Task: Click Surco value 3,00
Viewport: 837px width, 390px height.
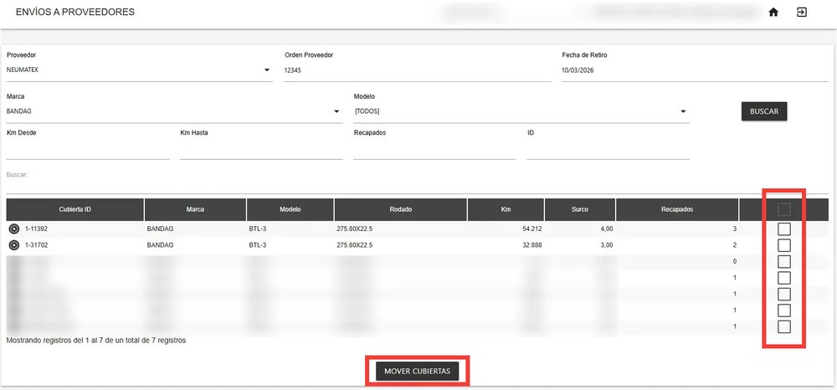Action: 606,245
